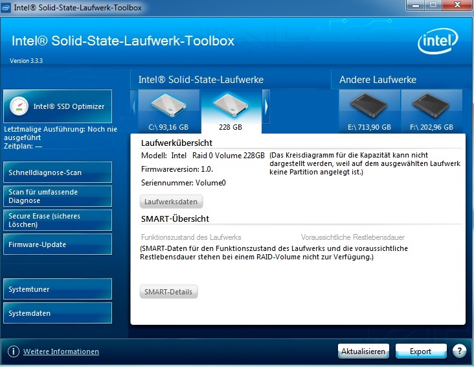
Task: Click the Zeitplan text
Action: point(23,146)
